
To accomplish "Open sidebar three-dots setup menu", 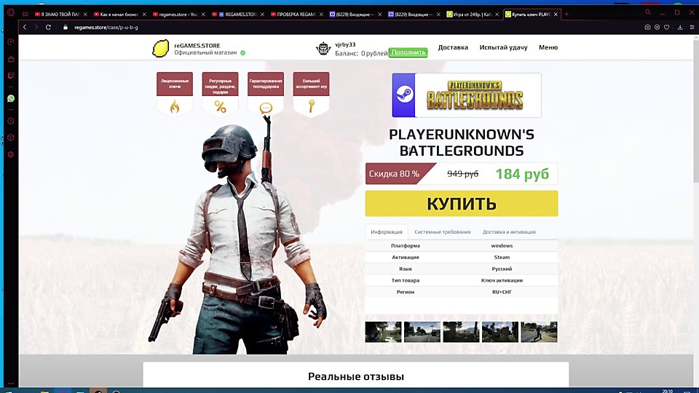I will [x=11, y=384].
